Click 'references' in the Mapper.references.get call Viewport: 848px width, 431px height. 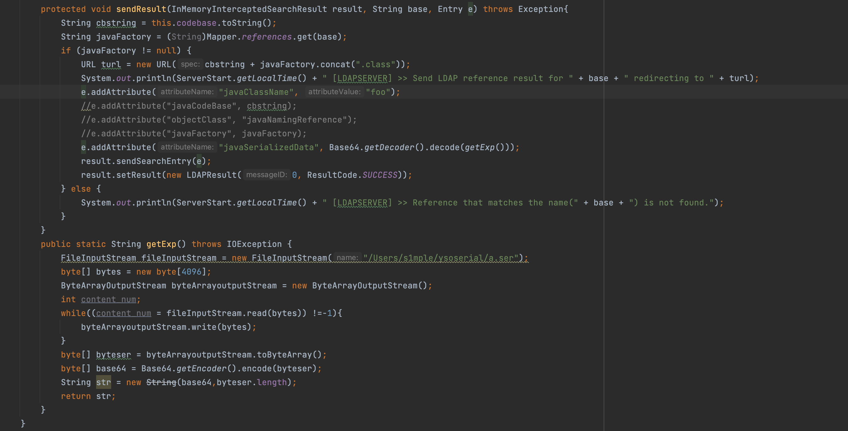(x=267, y=37)
